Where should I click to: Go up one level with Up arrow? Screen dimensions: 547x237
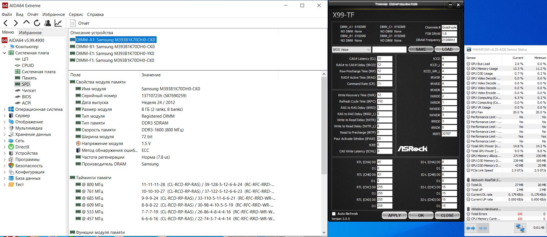(26, 23)
